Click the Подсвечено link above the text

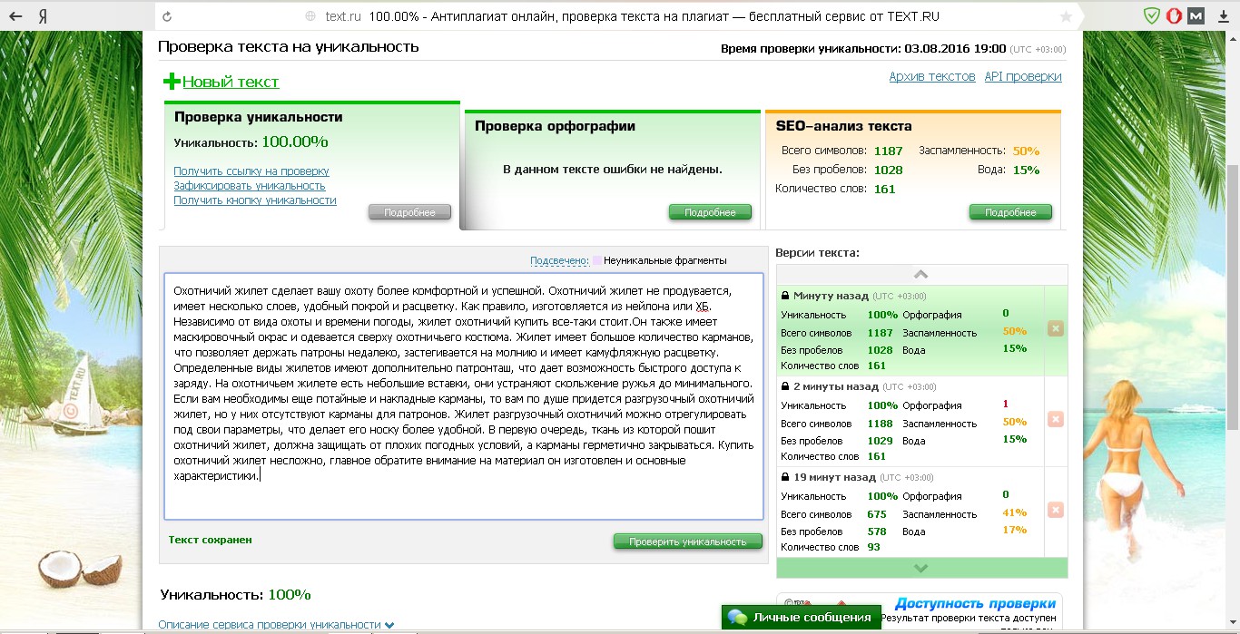coord(559,260)
